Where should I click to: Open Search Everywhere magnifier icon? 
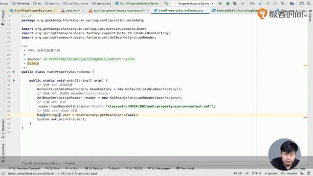[309, 3]
